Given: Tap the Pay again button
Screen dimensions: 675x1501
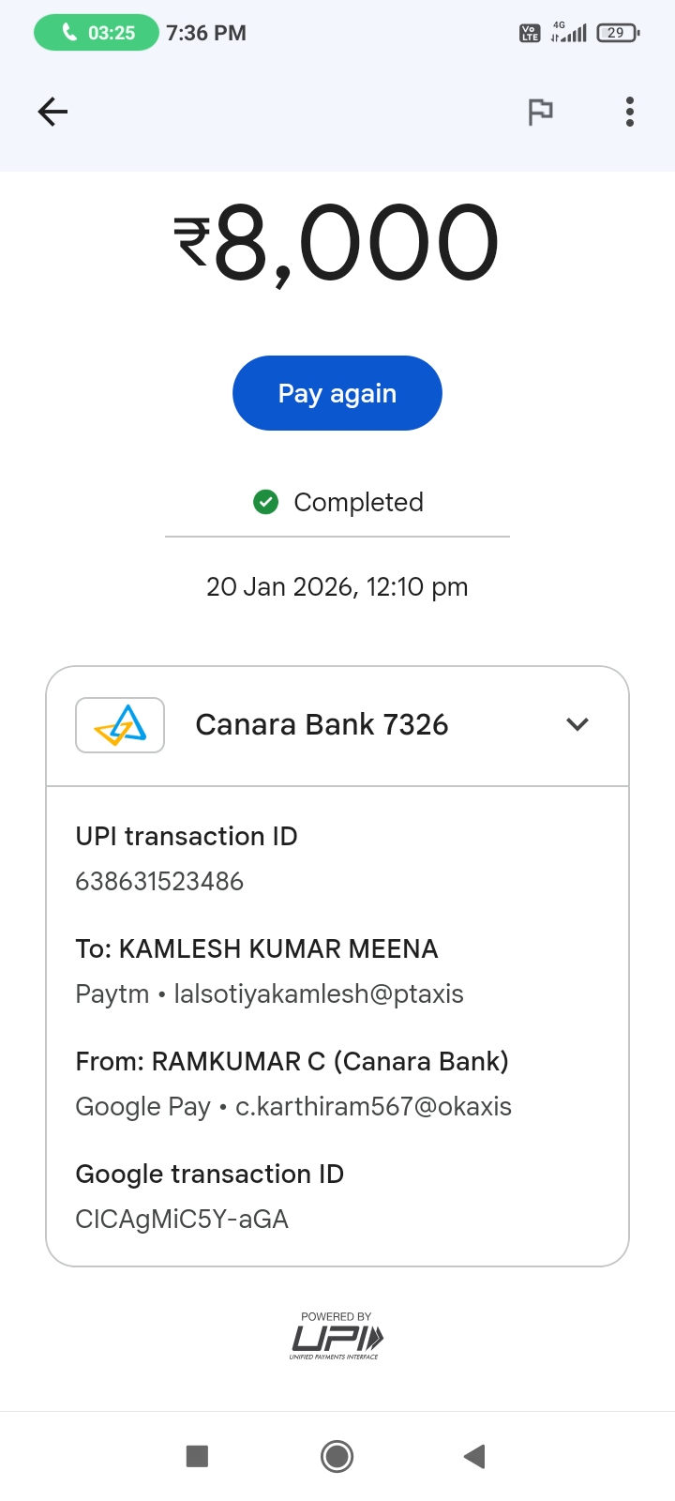Looking at the screenshot, I should click(x=337, y=393).
